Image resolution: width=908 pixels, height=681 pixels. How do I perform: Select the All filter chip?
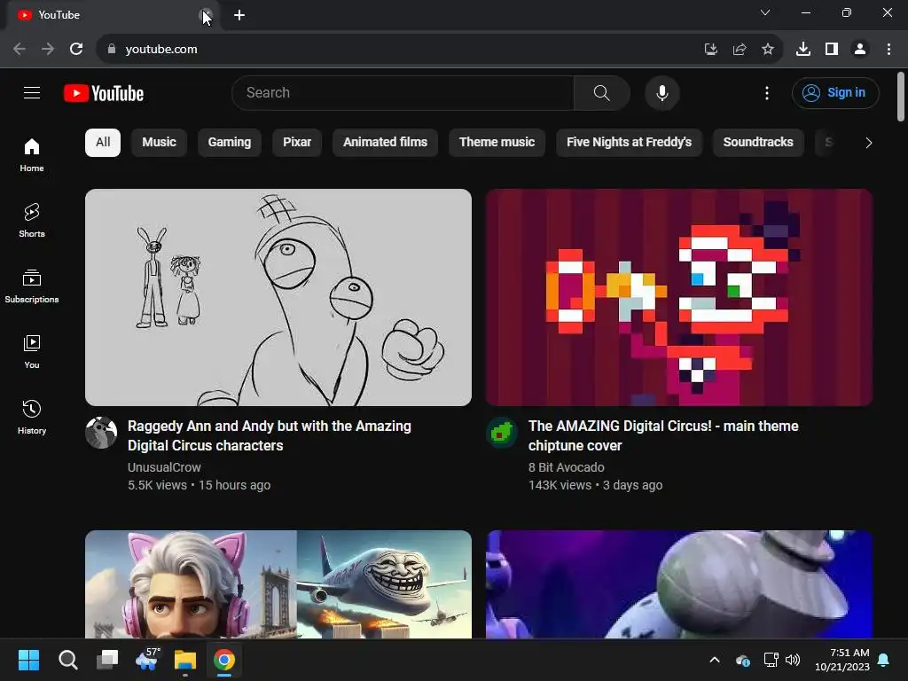(x=103, y=143)
